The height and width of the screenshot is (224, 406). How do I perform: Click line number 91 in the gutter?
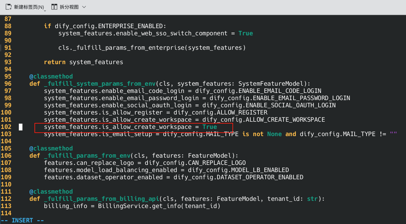tap(8, 48)
